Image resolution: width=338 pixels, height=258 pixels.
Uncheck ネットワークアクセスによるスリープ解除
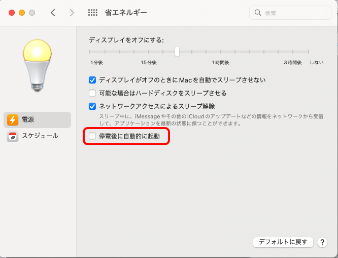pyautogui.click(x=92, y=106)
